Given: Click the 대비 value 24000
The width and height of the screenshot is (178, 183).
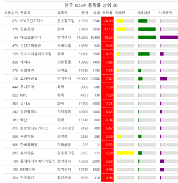Looking at the screenshot, I should point(95,79).
